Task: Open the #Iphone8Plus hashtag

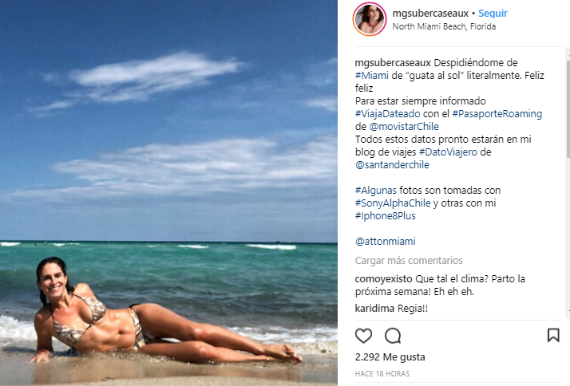Action: [385, 215]
